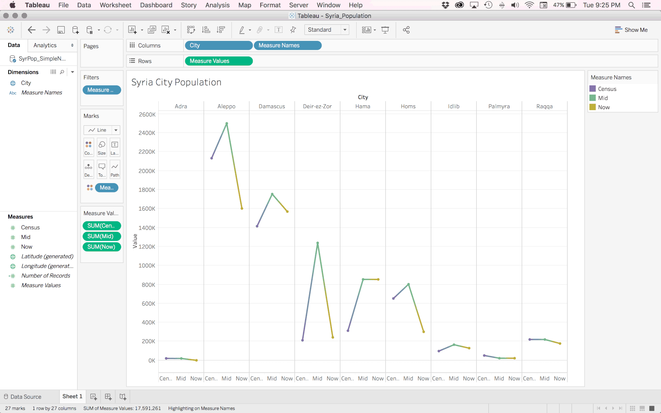Sort ascending using toolbar icon
The image size is (661, 413).
coord(206,30)
